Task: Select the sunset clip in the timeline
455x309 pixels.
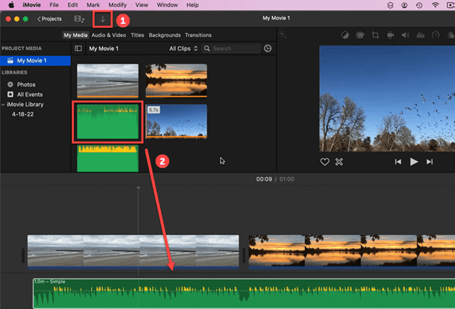Action: [x=352, y=251]
